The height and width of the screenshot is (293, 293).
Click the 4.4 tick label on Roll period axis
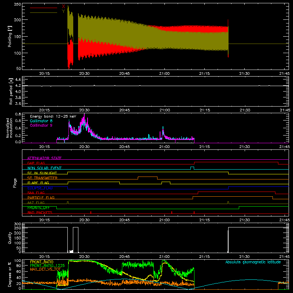(x=18, y=79)
